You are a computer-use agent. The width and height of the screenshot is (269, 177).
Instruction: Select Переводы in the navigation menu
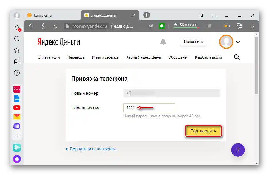[x=76, y=57]
